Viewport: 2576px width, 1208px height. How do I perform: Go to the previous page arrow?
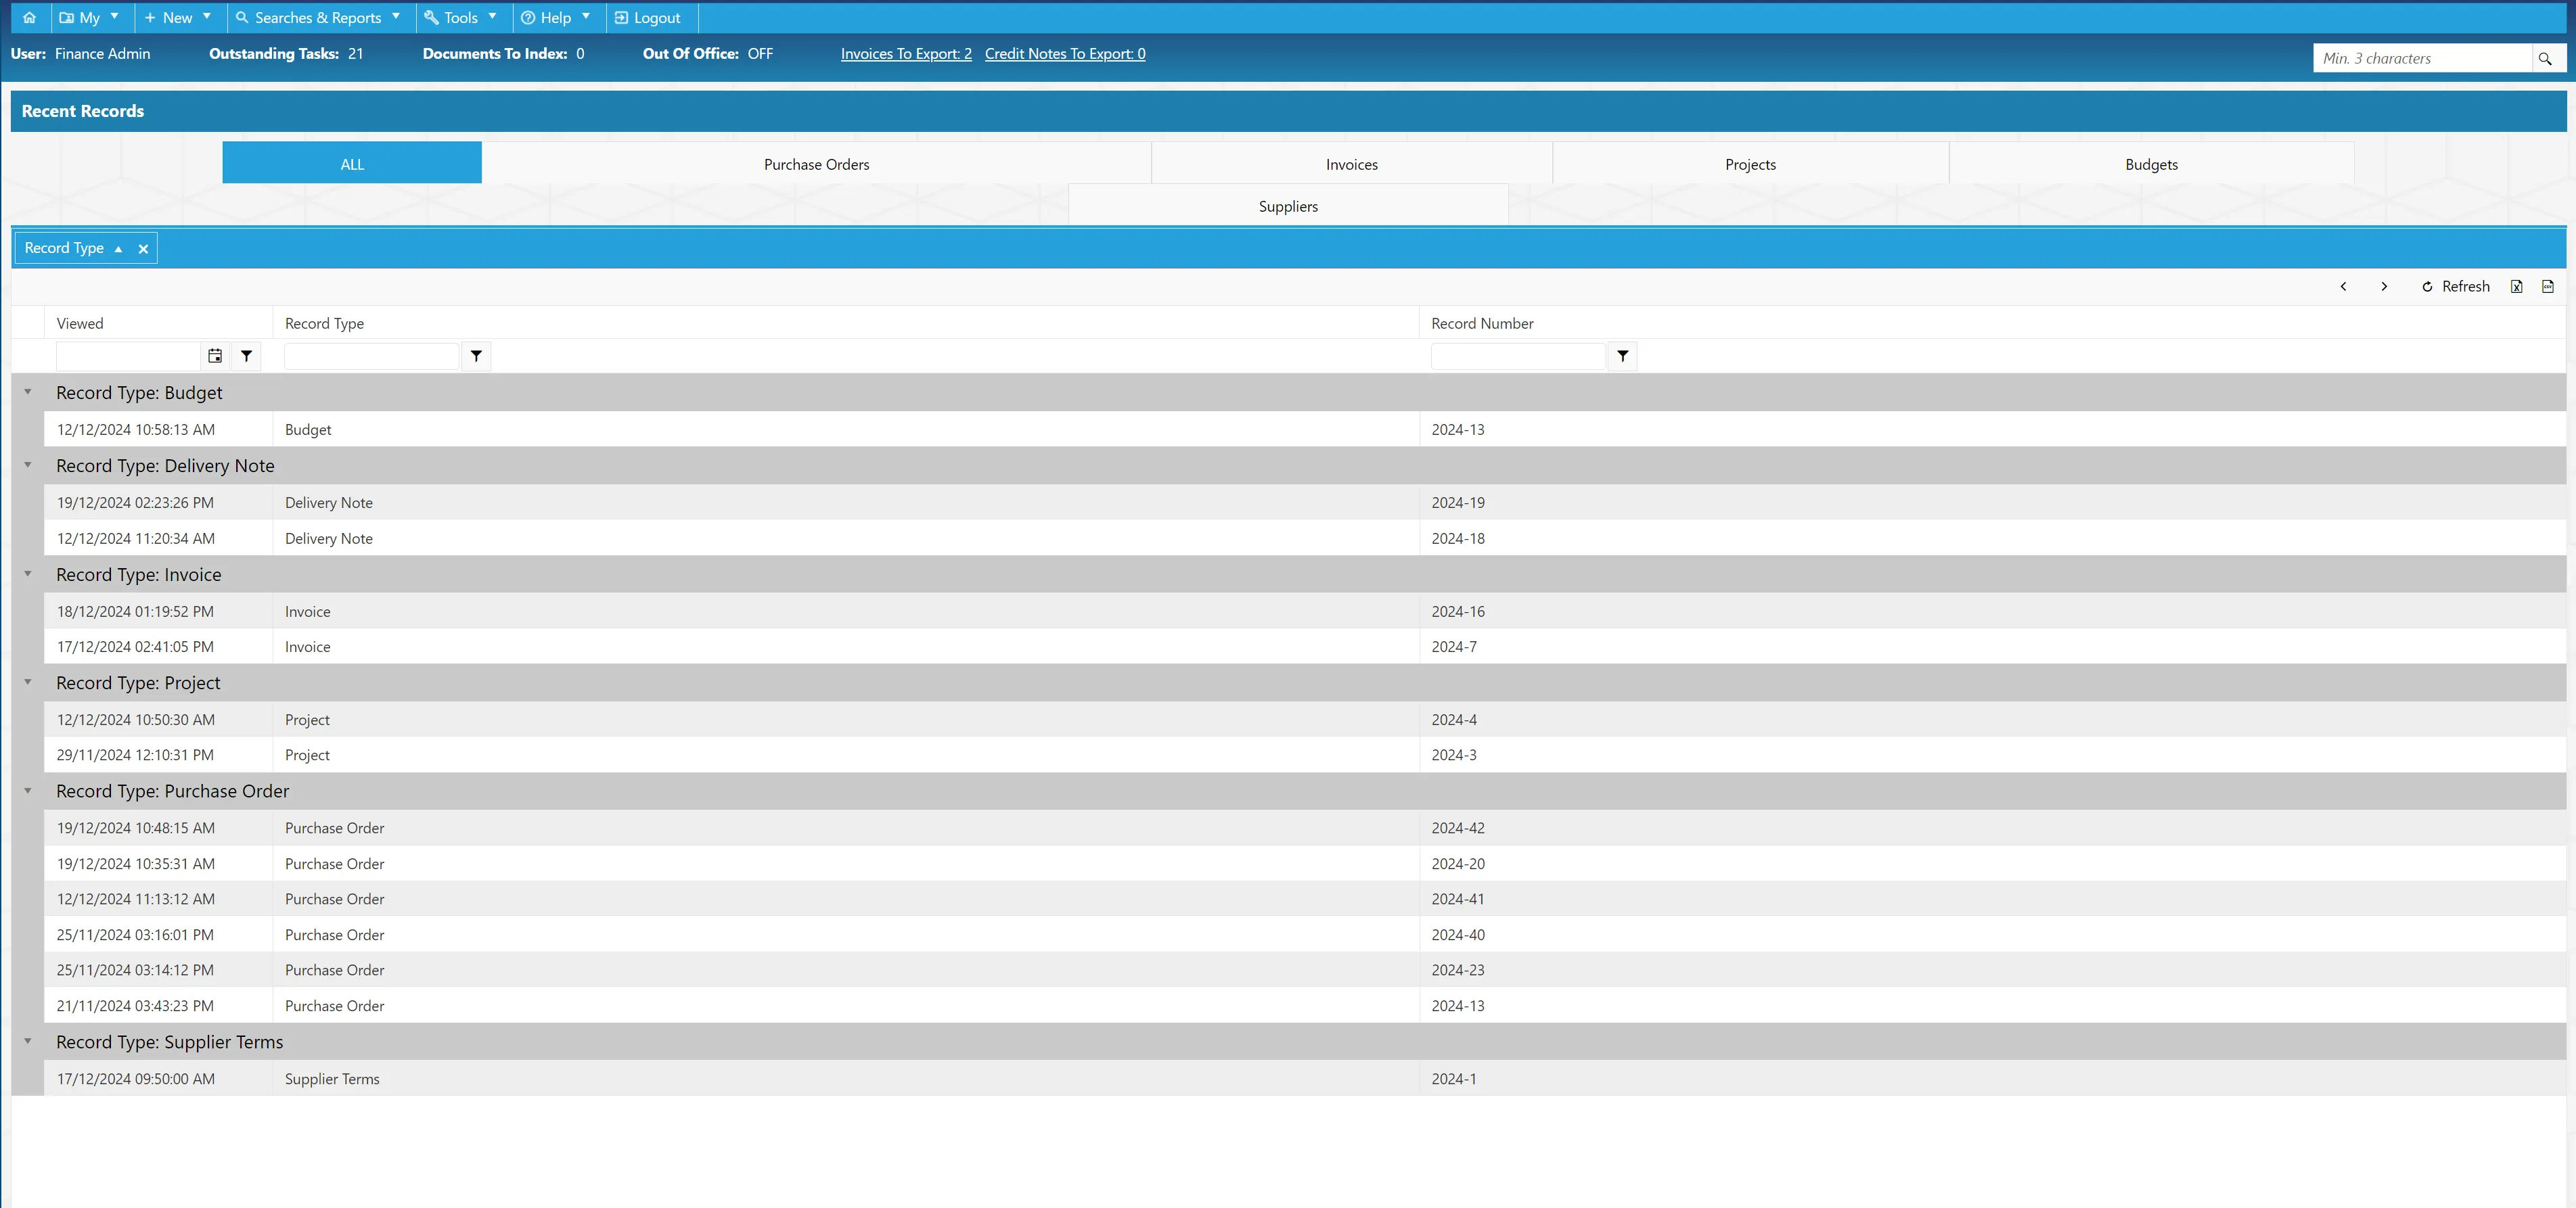(2343, 287)
